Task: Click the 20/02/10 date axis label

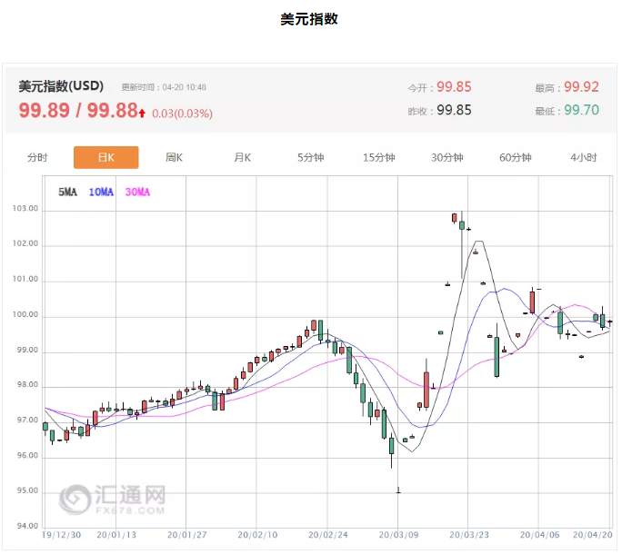Action: (x=257, y=535)
